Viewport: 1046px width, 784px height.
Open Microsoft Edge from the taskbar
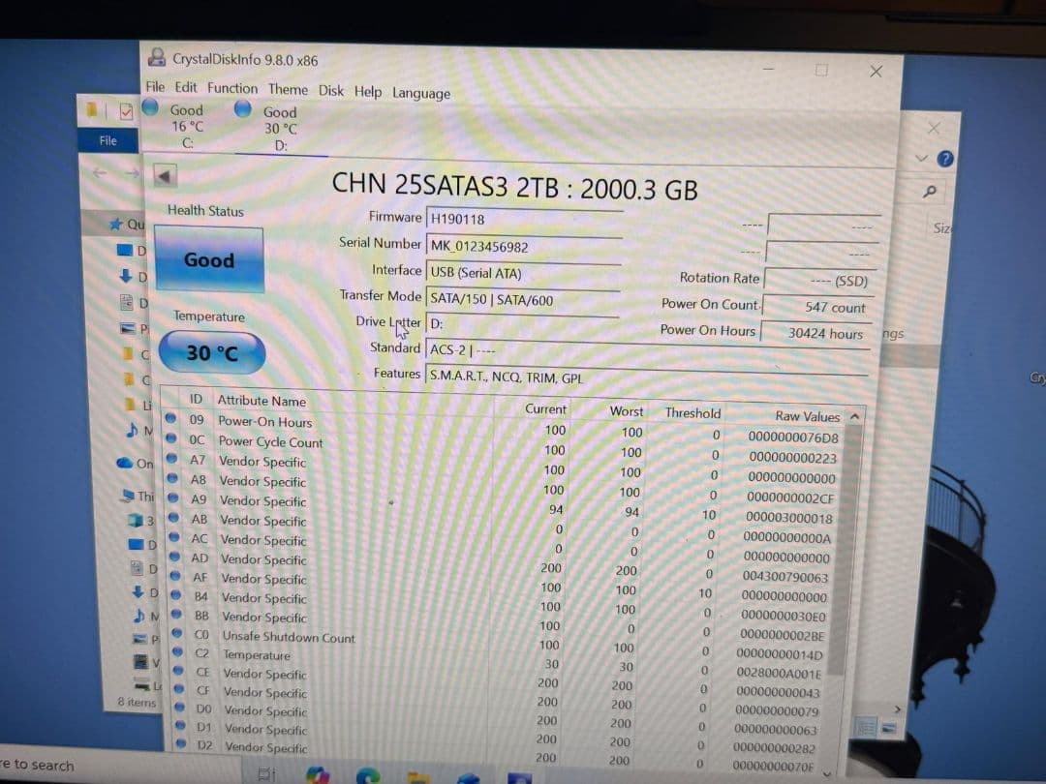point(368,775)
